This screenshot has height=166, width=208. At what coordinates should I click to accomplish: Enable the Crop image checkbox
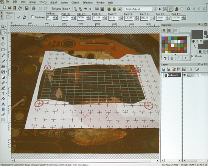(x=32, y=17)
